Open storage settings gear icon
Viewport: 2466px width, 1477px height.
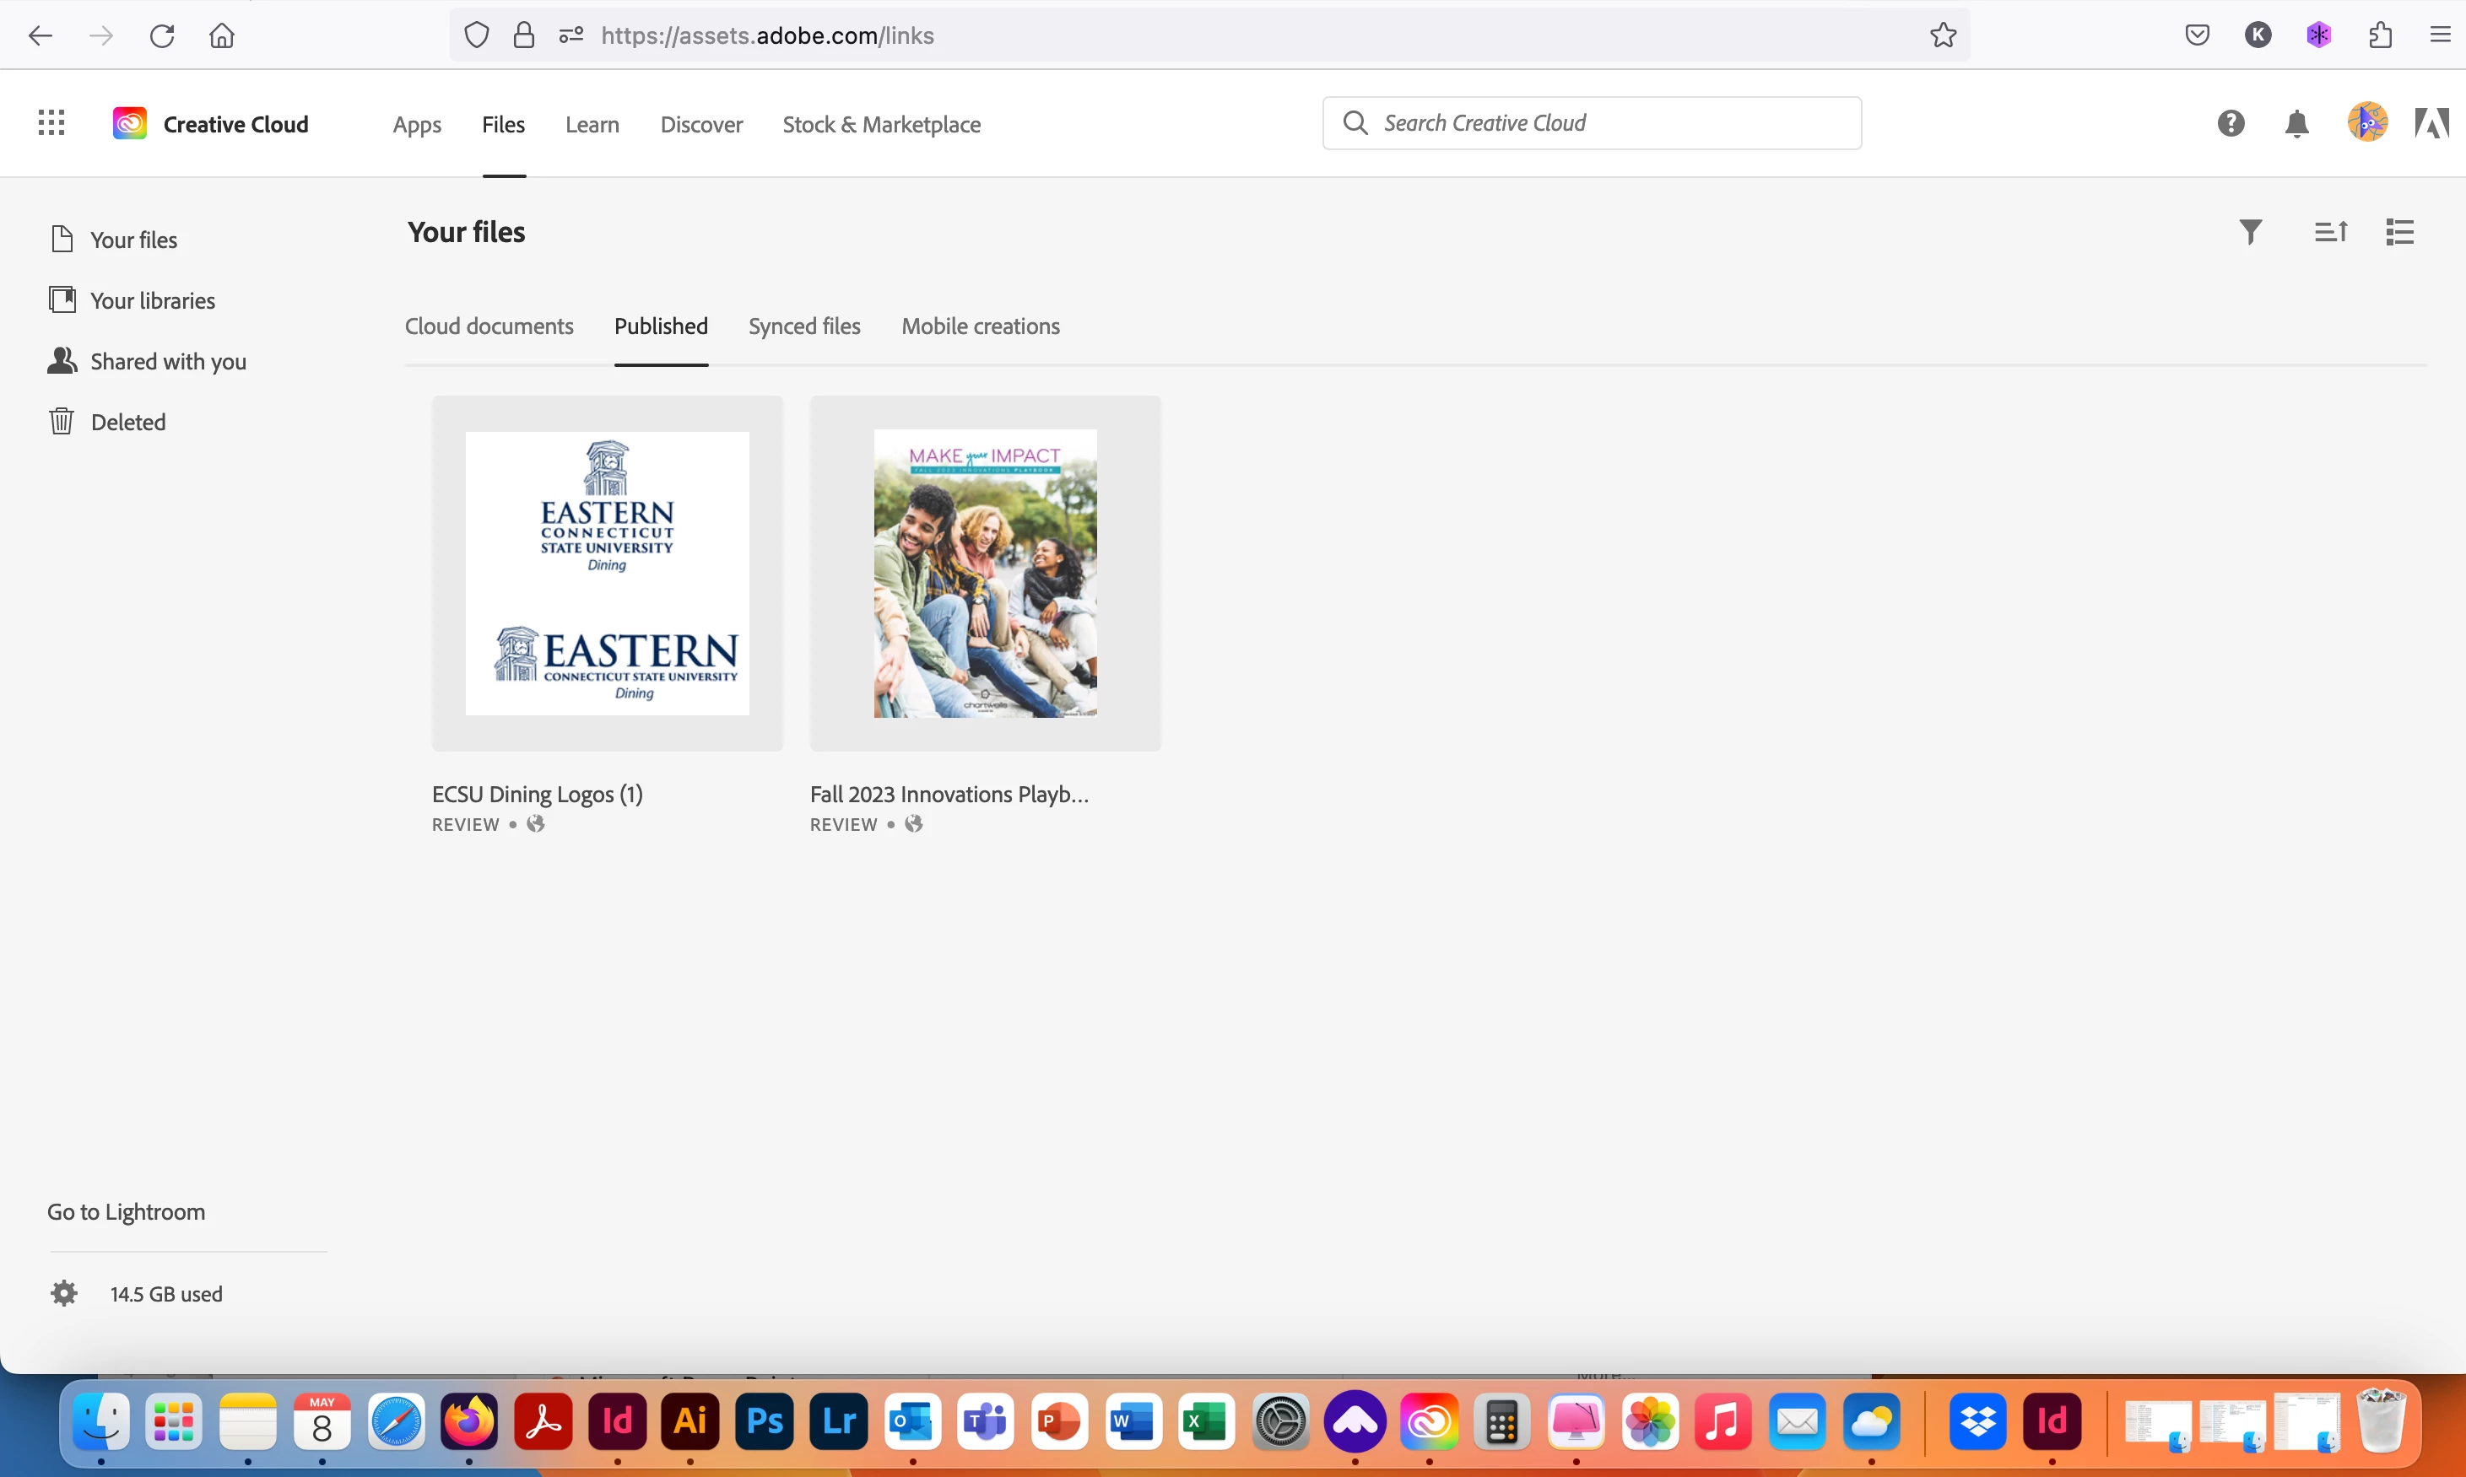(x=63, y=1294)
